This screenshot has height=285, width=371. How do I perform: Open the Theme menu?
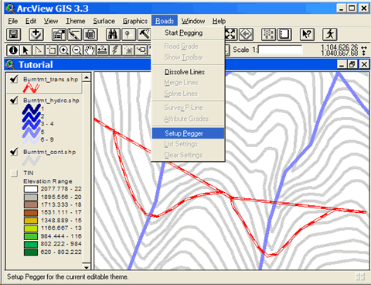[75, 21]
